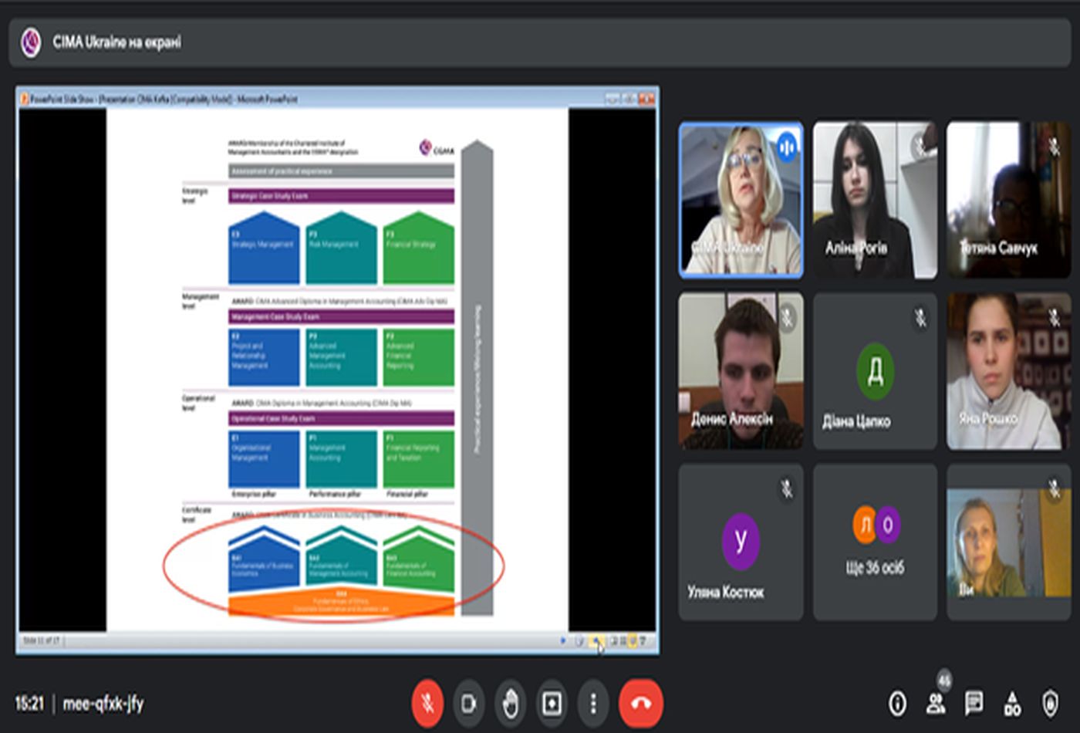This screenshot has width=1080, height=733.
Task: Click the muted mic icon on Денис Алексін
Action: 786,318
